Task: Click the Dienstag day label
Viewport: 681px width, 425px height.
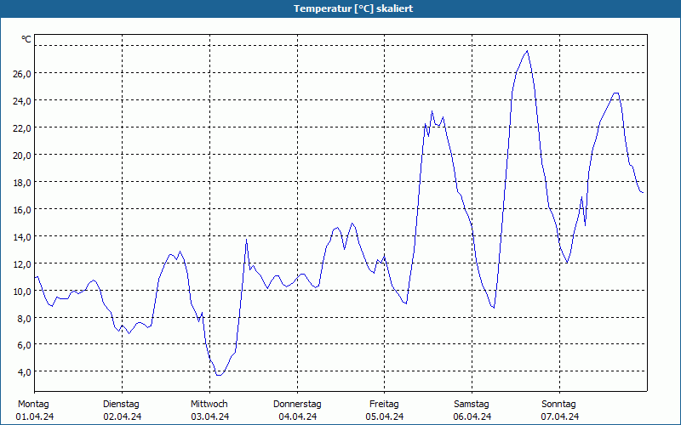Action: coord(121,405)
